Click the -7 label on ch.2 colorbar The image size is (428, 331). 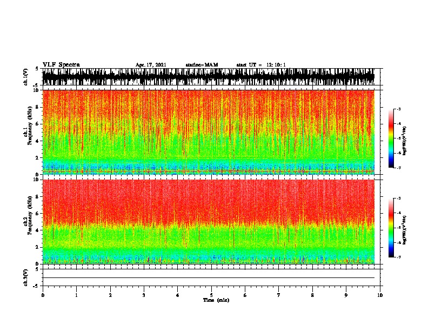pyautogui.click(x=399, y=257)
